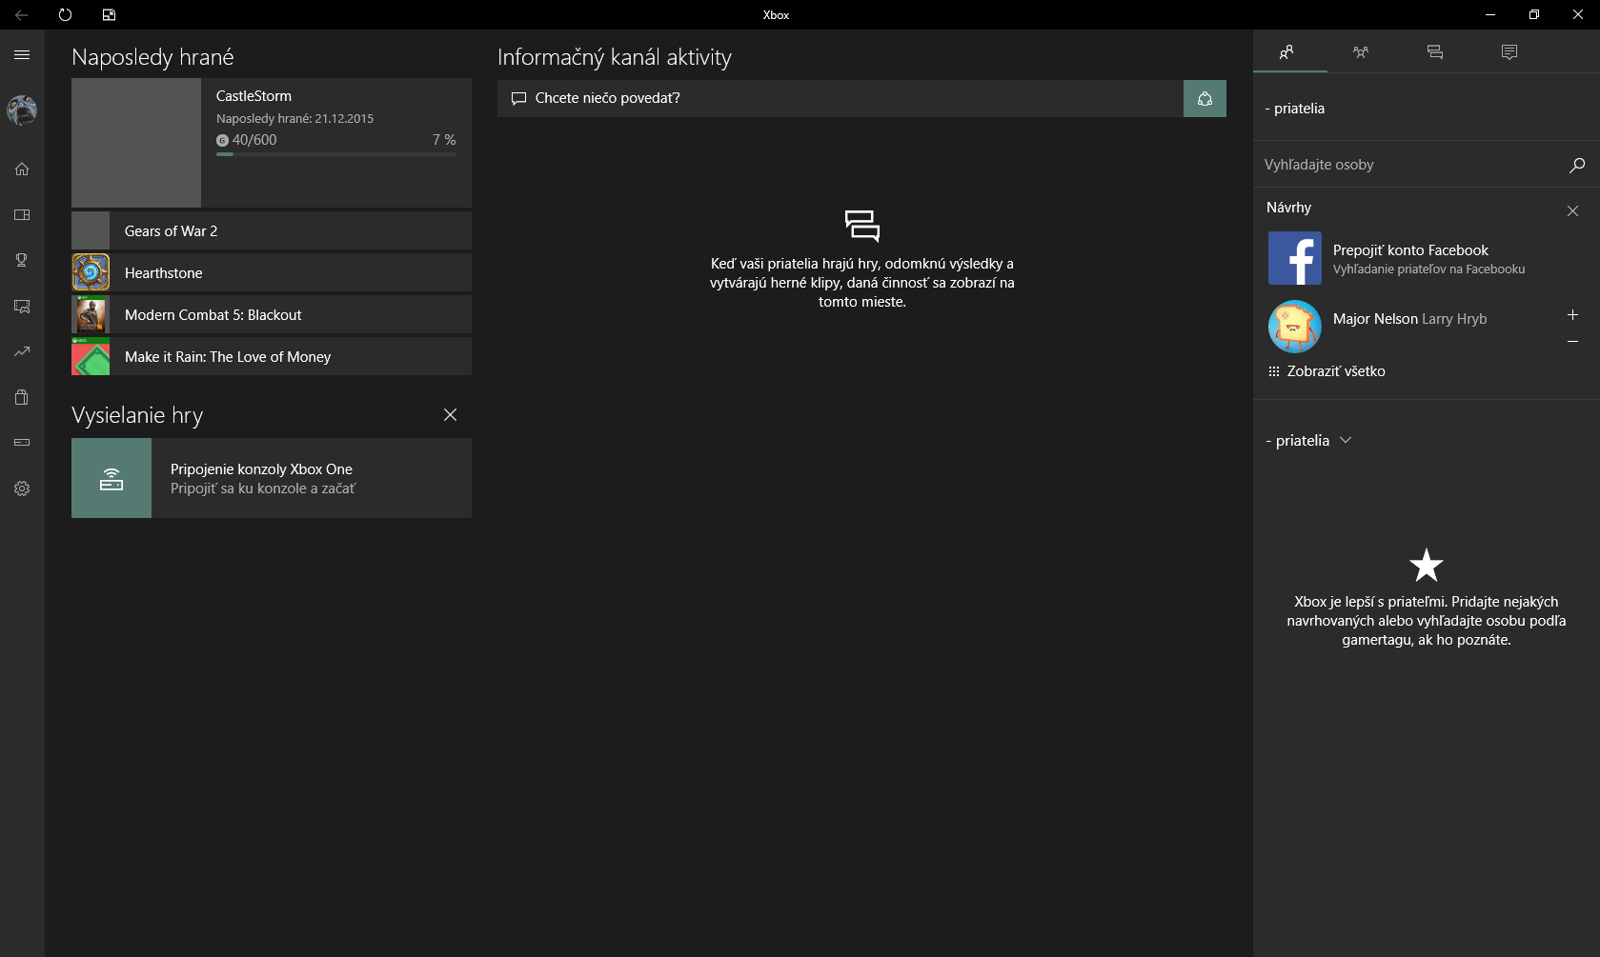1600x957 pixels.
Task: Click the Informačný kanál aktivity heading
Action: click(x=615, y=57)
